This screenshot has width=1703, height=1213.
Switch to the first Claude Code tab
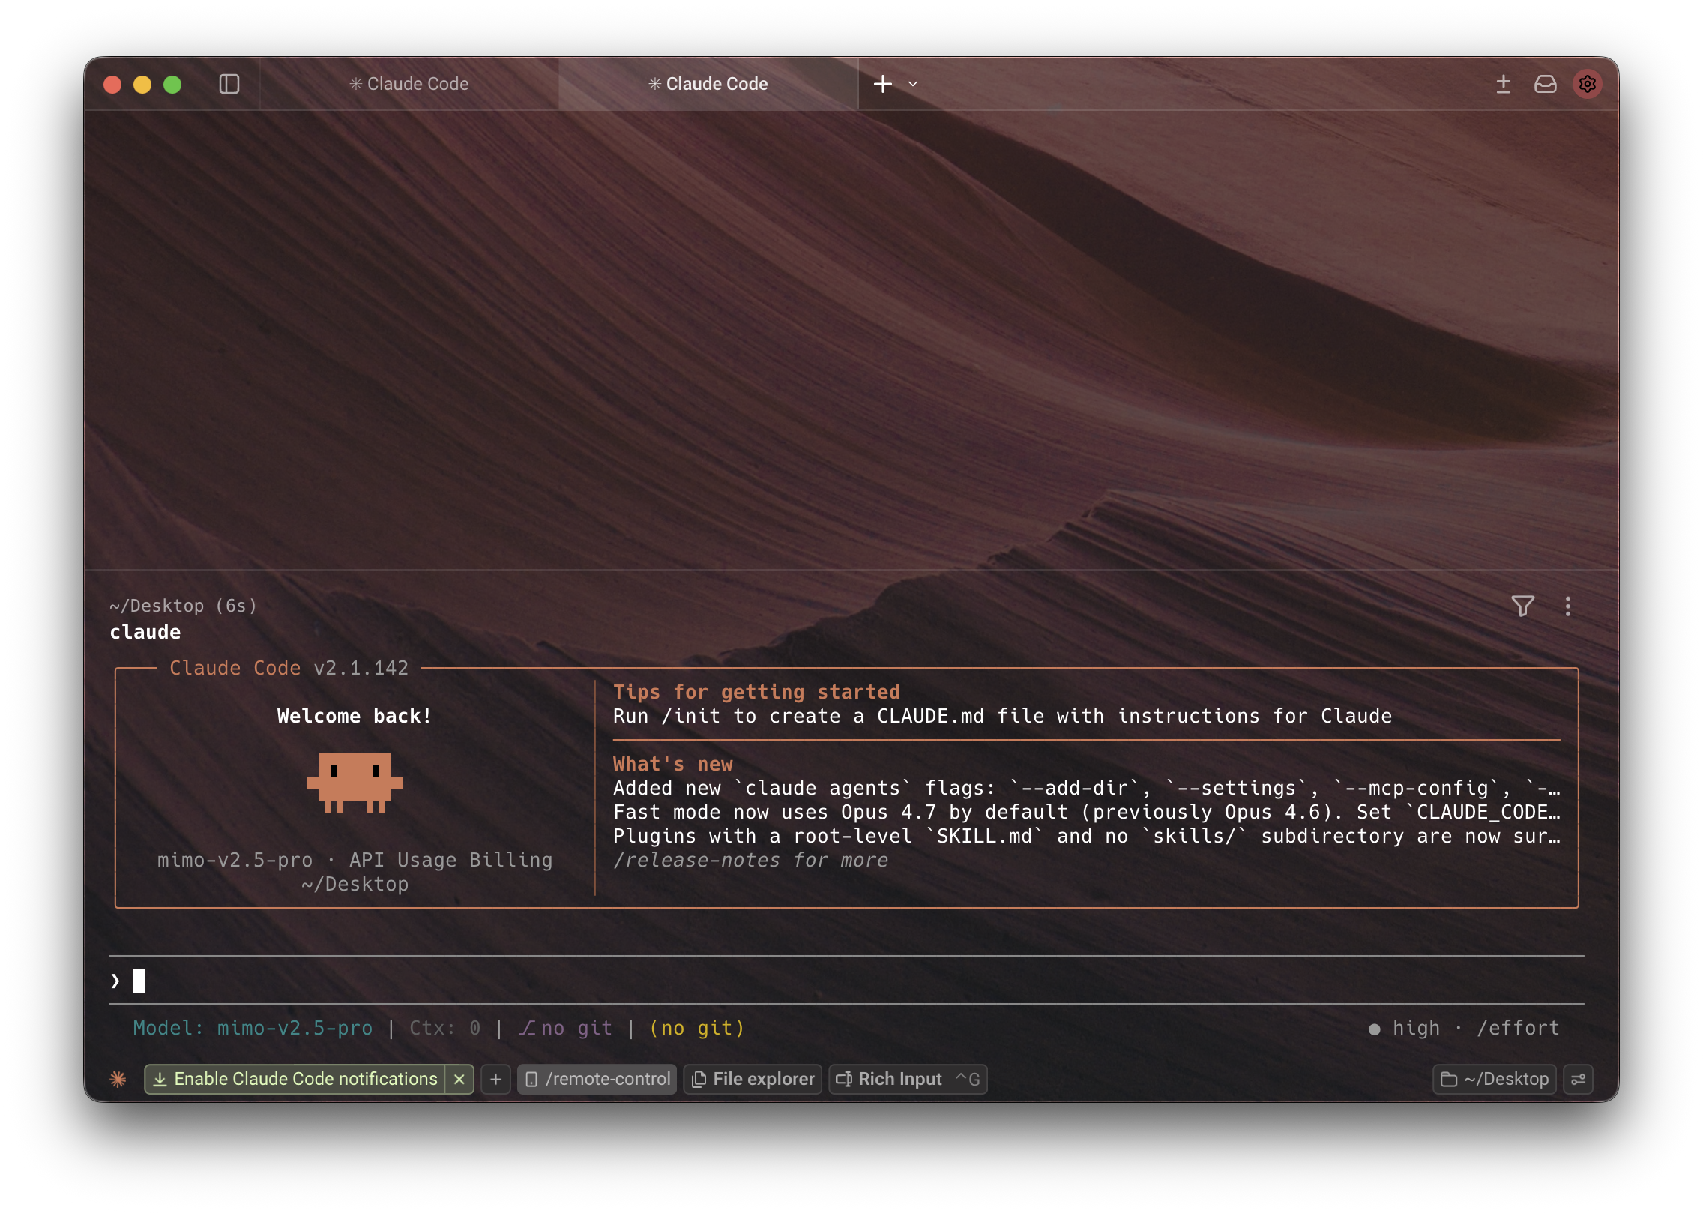(409, 84)
